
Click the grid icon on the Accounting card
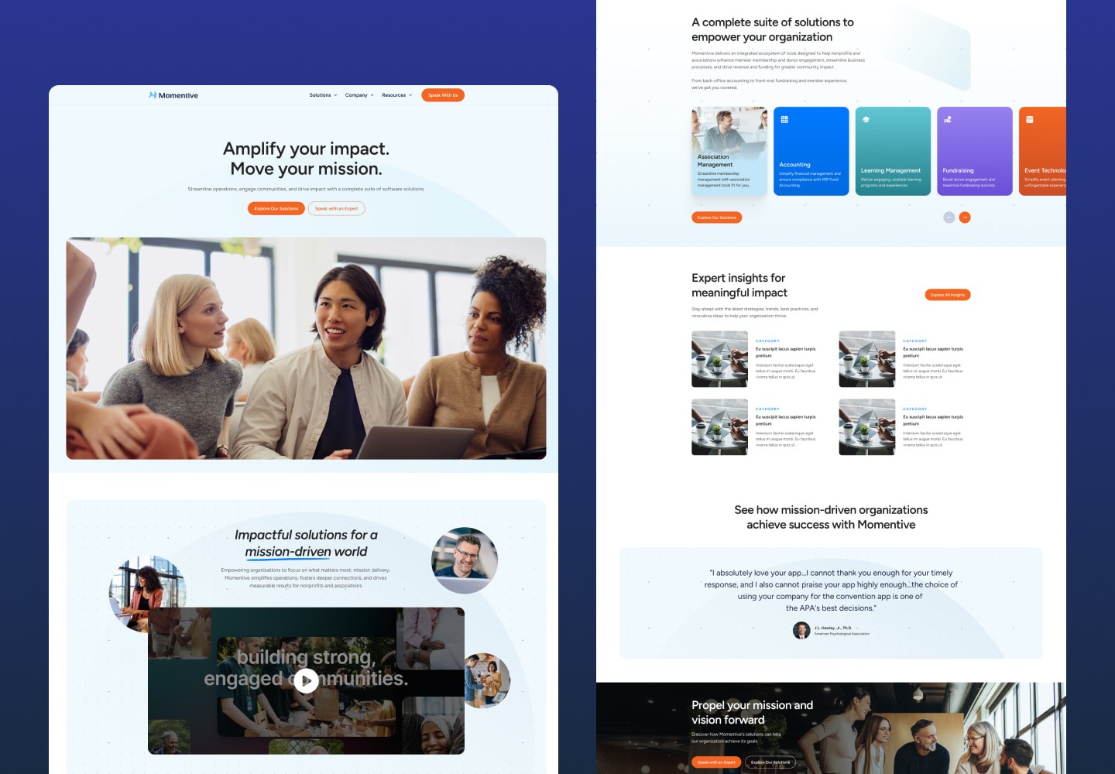click(784, 119)
